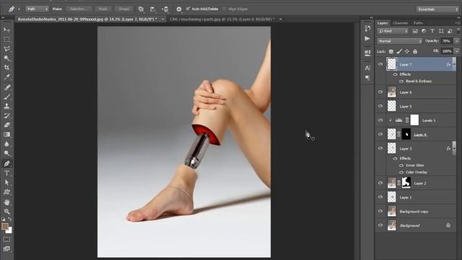Collapse Layer 3 effects list
Image resolution: width=462 pixels, height=260 pixels.
[454, 148]
